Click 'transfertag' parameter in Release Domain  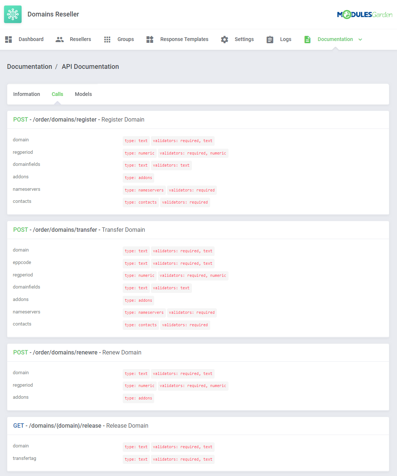click(x=25, y=458)
